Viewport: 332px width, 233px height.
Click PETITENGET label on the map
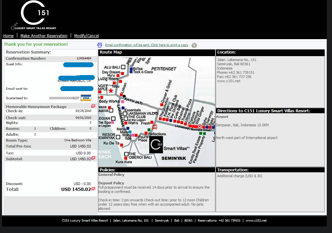(x=164, y=69)
